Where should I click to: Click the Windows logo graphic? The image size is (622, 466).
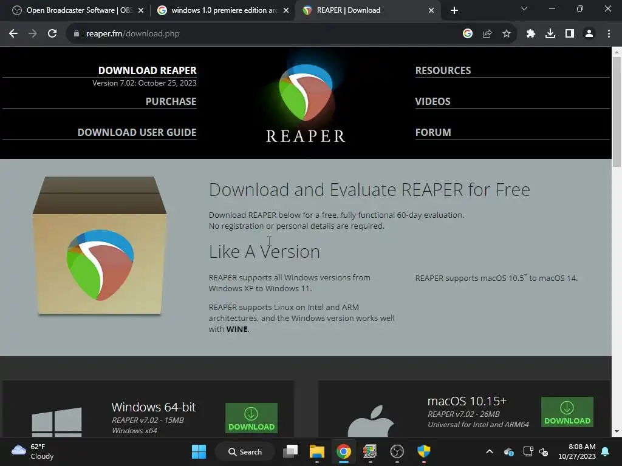pyautogui.click(x=56, y=422)
